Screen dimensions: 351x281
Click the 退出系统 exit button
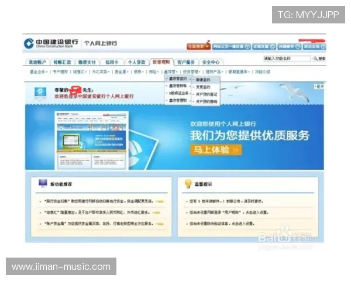click(315, 46)
